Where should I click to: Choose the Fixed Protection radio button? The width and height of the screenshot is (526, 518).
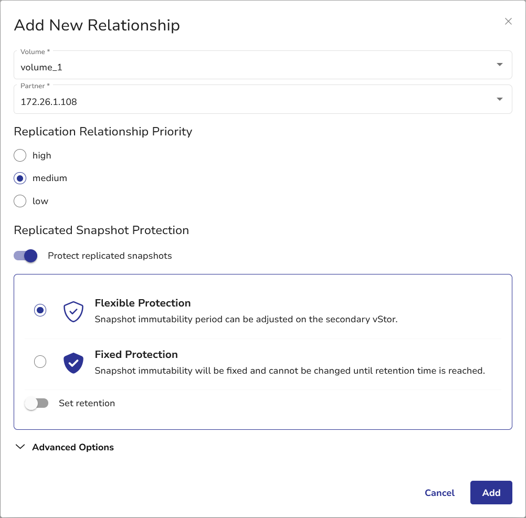40,362
